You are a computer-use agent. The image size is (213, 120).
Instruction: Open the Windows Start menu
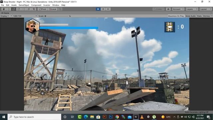click(x=4, y=117)
